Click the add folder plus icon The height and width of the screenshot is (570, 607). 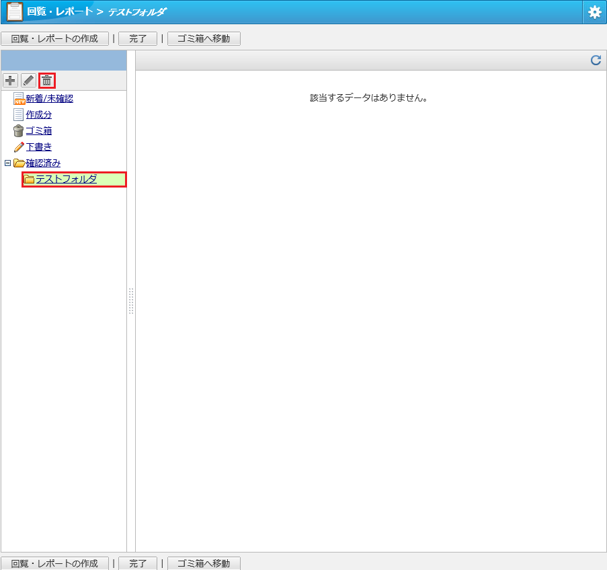pos(10,81)
